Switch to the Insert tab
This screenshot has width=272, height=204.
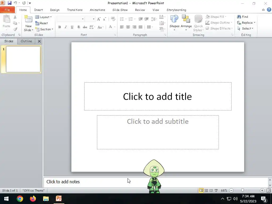[39, 10]
